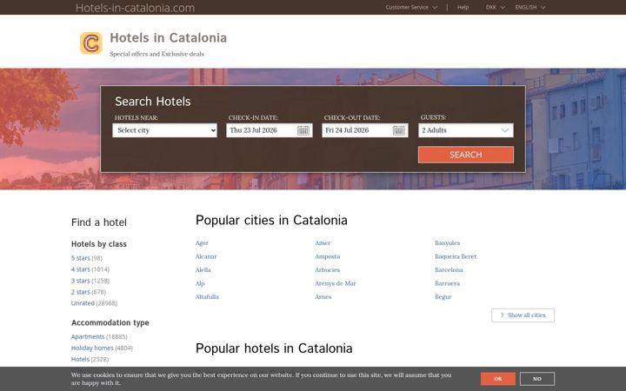Open the Amposta city link
The height and width of the screenshot is (391, 626).
(x=328, y=256)
